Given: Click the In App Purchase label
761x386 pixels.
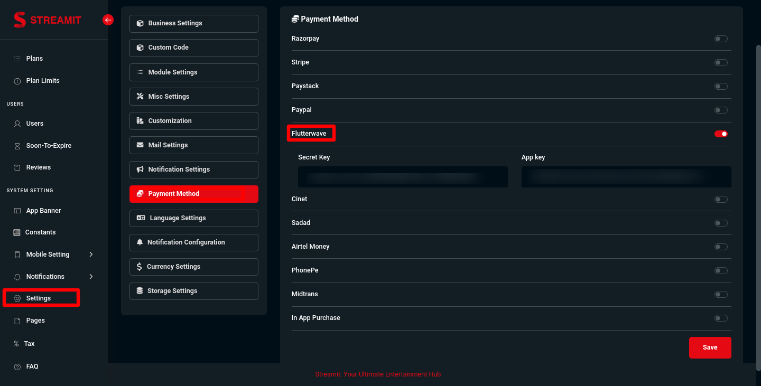Looking at the screenshot, I should [316, 318].
